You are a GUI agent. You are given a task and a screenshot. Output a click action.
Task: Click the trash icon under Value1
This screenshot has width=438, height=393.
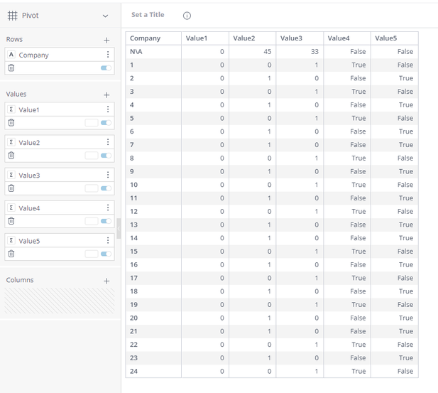coord(11,123)
